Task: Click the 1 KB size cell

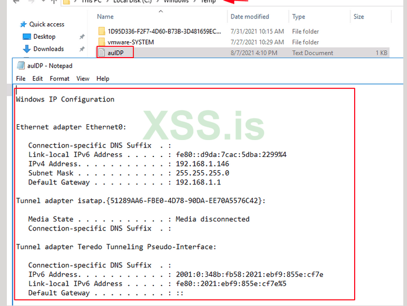Action: [381, 53]
